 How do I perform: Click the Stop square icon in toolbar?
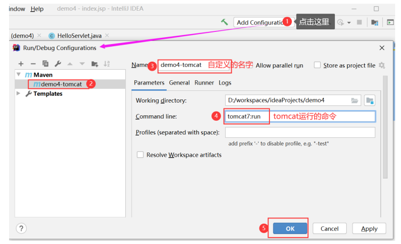click(359, 22)
